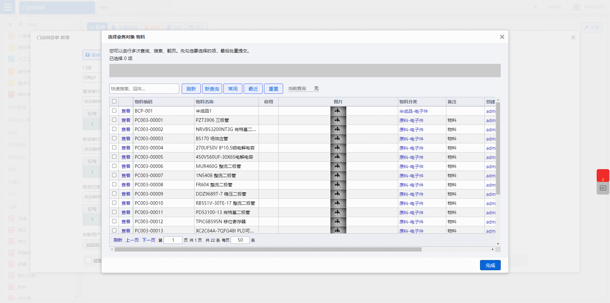Click cell text PZT3906 三极管
610x303 pixels.
pyautogui.click(x=212, y=120)
